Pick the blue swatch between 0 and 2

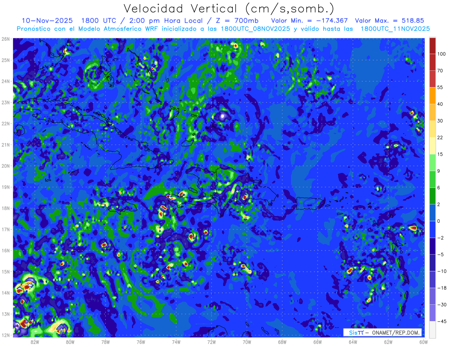432,212
